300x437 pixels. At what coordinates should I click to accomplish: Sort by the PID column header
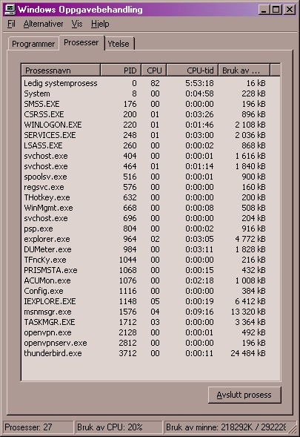121,70
